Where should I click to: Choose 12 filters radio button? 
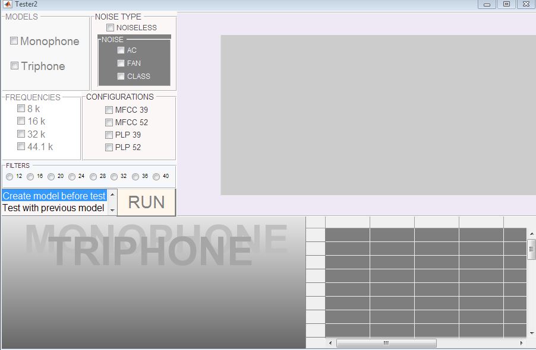click(9, 177)
